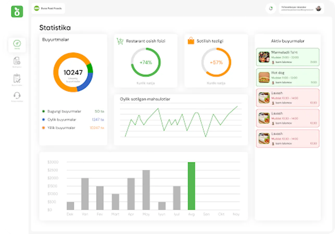
Task: Click the green dot next to Bugungi buyurmalar
Action: pyautogui.click(x=43, y=111)
